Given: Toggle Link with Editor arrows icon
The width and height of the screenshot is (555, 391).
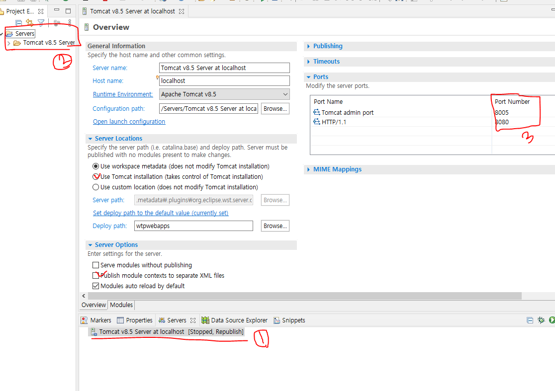Looking at the screenshot, I should pos(30,23).
